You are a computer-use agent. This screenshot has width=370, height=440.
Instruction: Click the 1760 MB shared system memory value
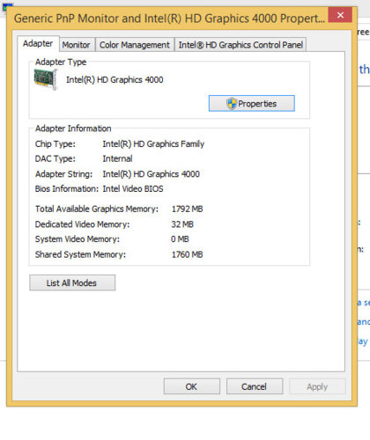pyautogui.click(x=188, y=254)
